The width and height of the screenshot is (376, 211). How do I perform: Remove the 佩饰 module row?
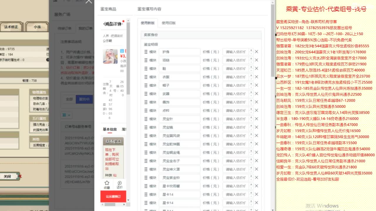tap(256, 102)
